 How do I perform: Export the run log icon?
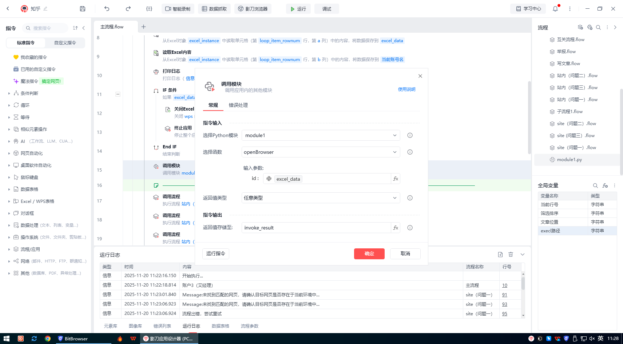500,255
